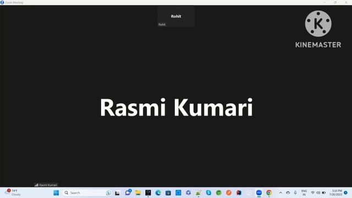
Task: Launch File Explorer from the taskbar
Action: point(138,193)
